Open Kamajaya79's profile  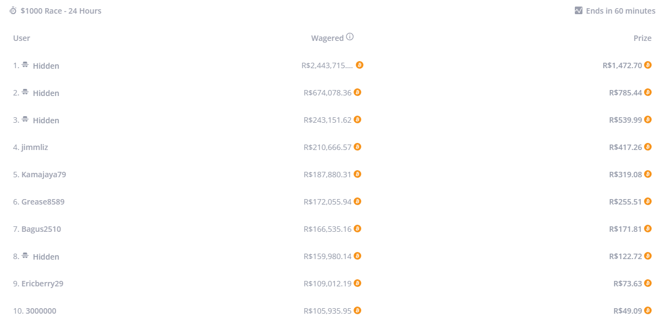44,175
